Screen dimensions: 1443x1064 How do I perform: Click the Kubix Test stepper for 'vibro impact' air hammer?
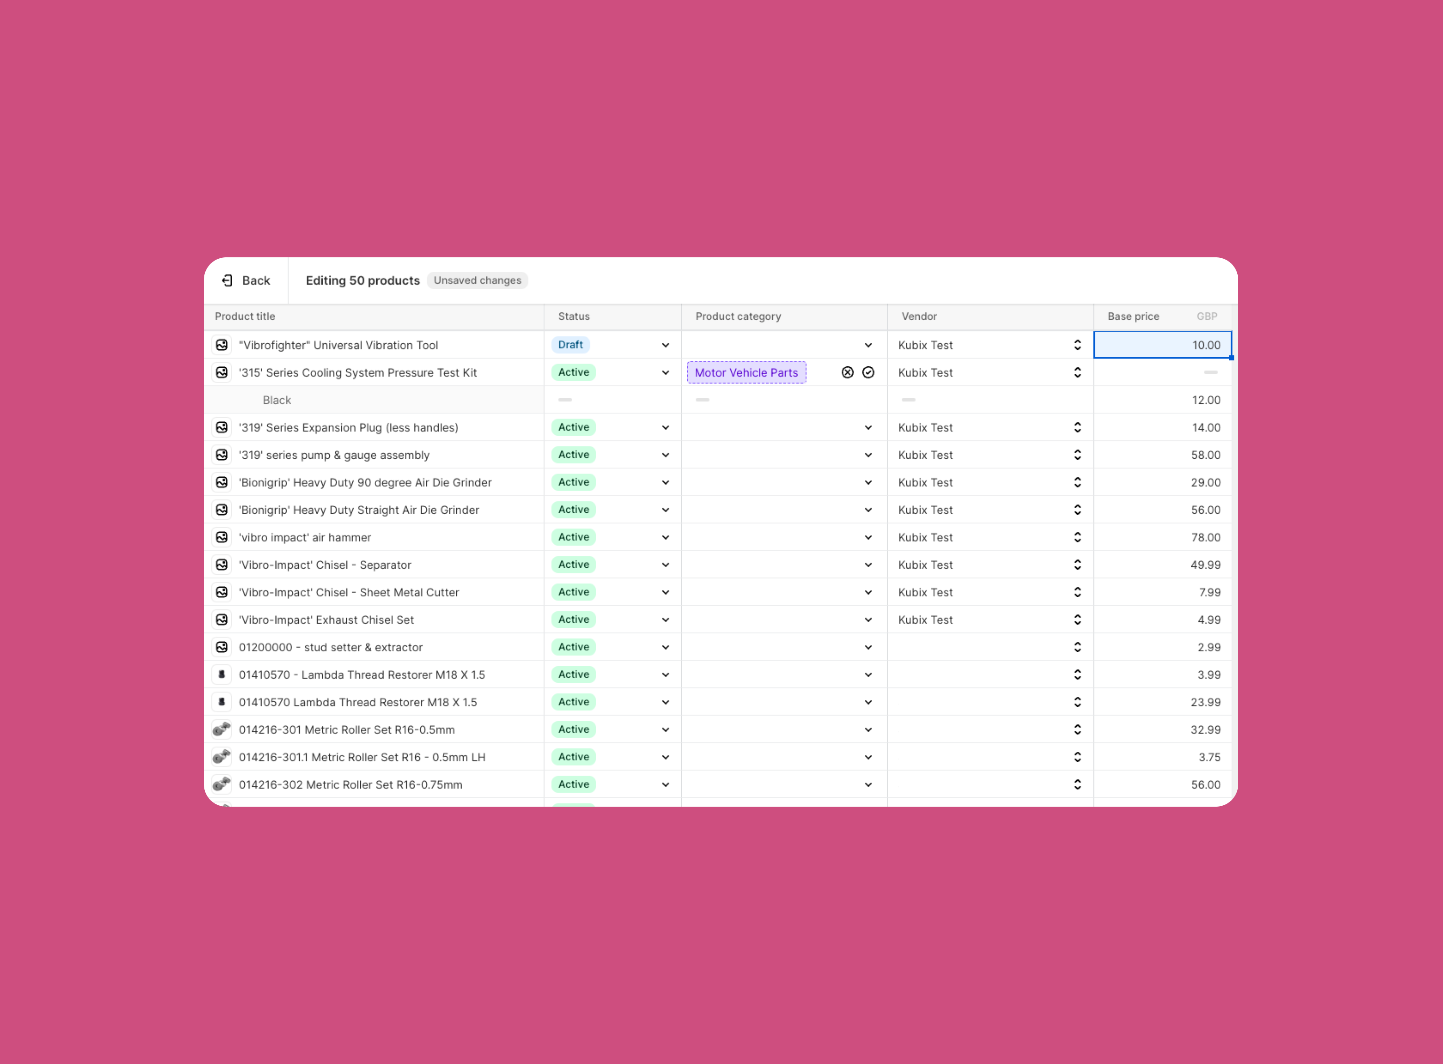click(x=1078, y=537)
